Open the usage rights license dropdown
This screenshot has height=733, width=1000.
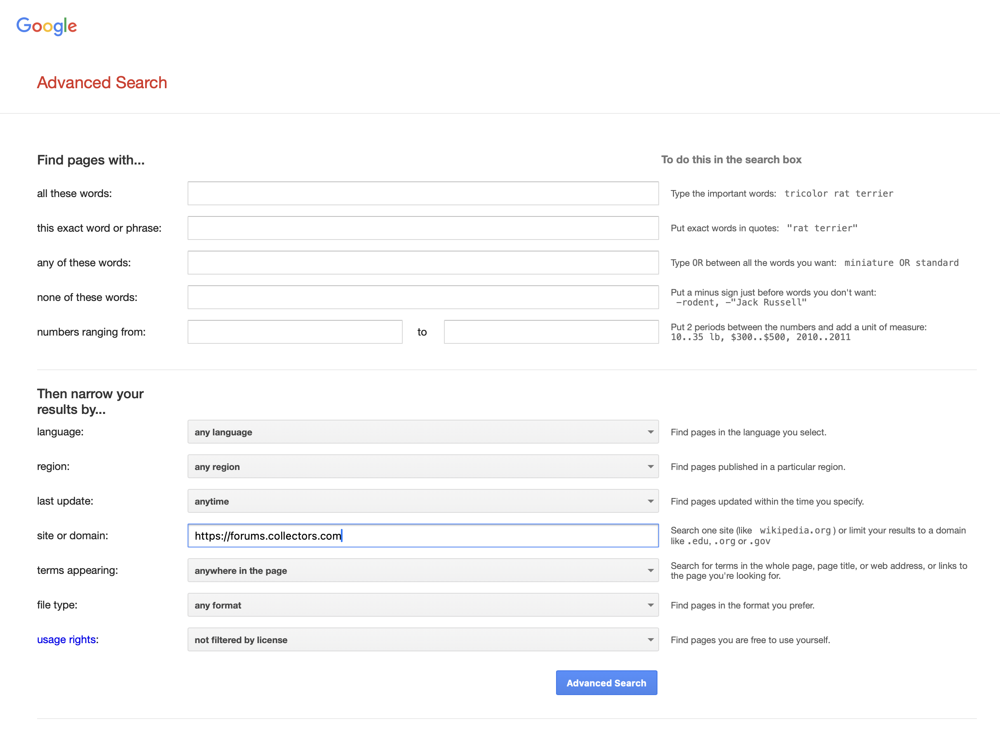click(x=423, y=639)
